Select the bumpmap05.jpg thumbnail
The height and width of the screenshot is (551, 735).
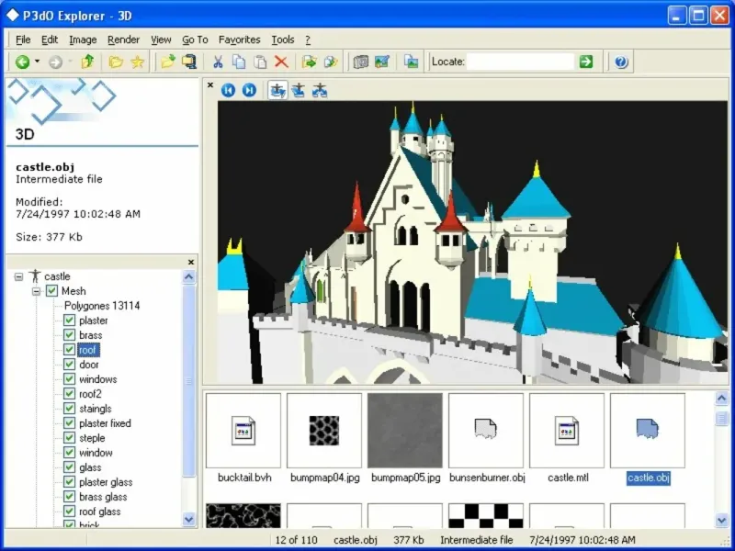[x=404, y=431]
